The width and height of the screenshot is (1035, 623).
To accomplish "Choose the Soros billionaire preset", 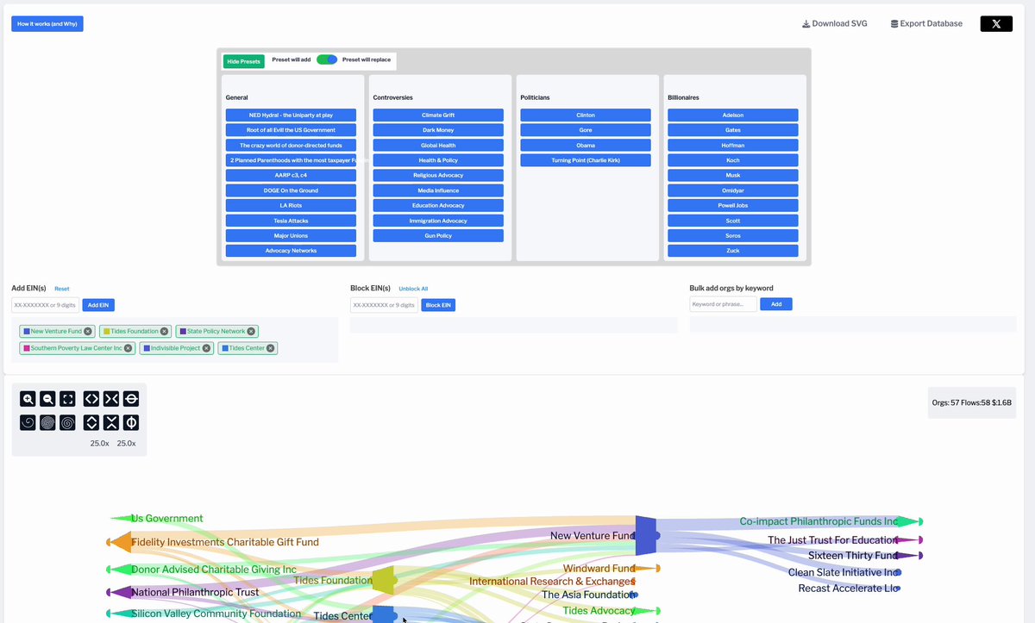I will (x=733, y=235).
